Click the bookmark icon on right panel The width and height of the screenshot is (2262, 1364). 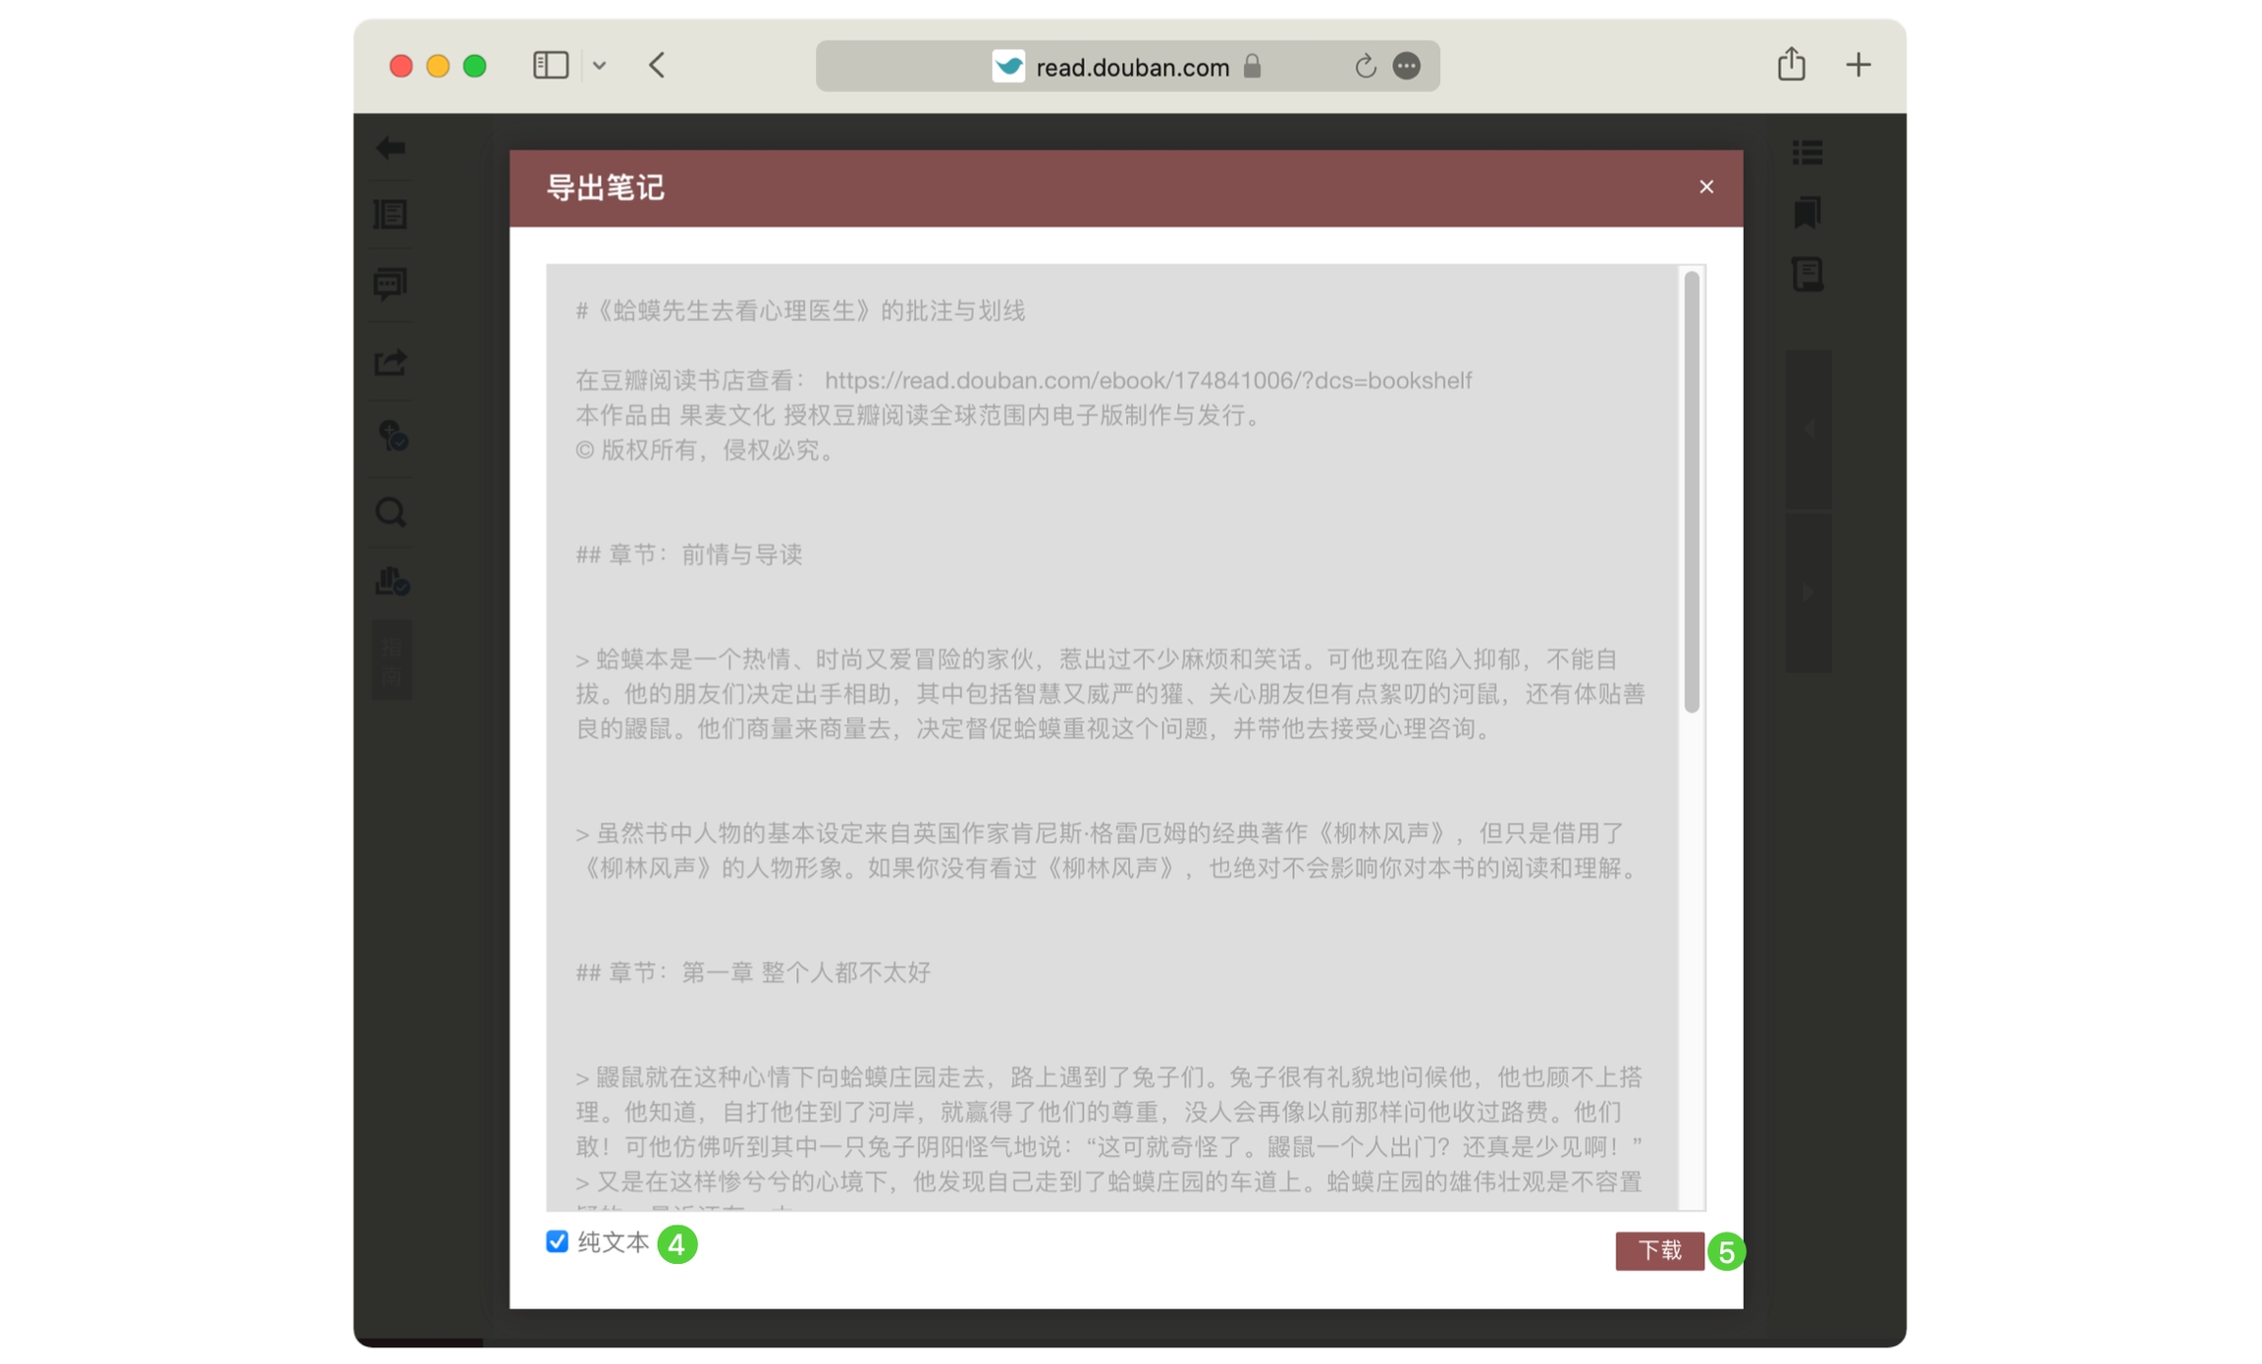1806,212
